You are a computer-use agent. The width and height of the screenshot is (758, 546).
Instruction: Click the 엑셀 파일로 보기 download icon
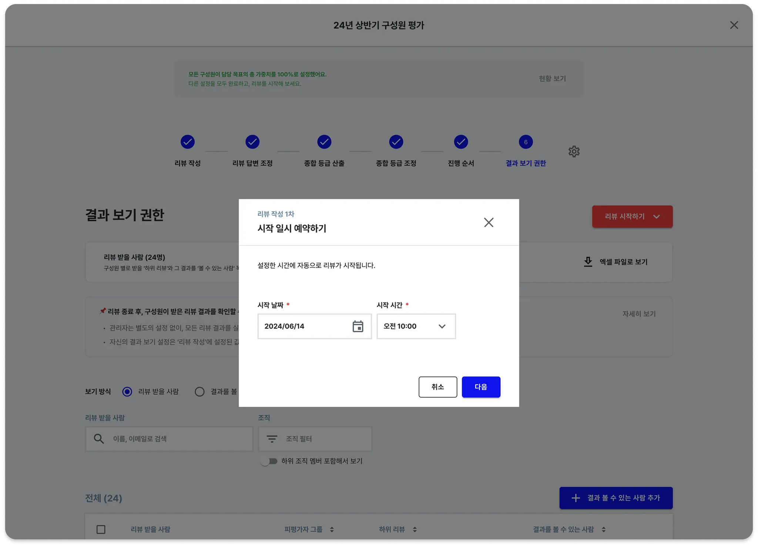pos(588,262)
